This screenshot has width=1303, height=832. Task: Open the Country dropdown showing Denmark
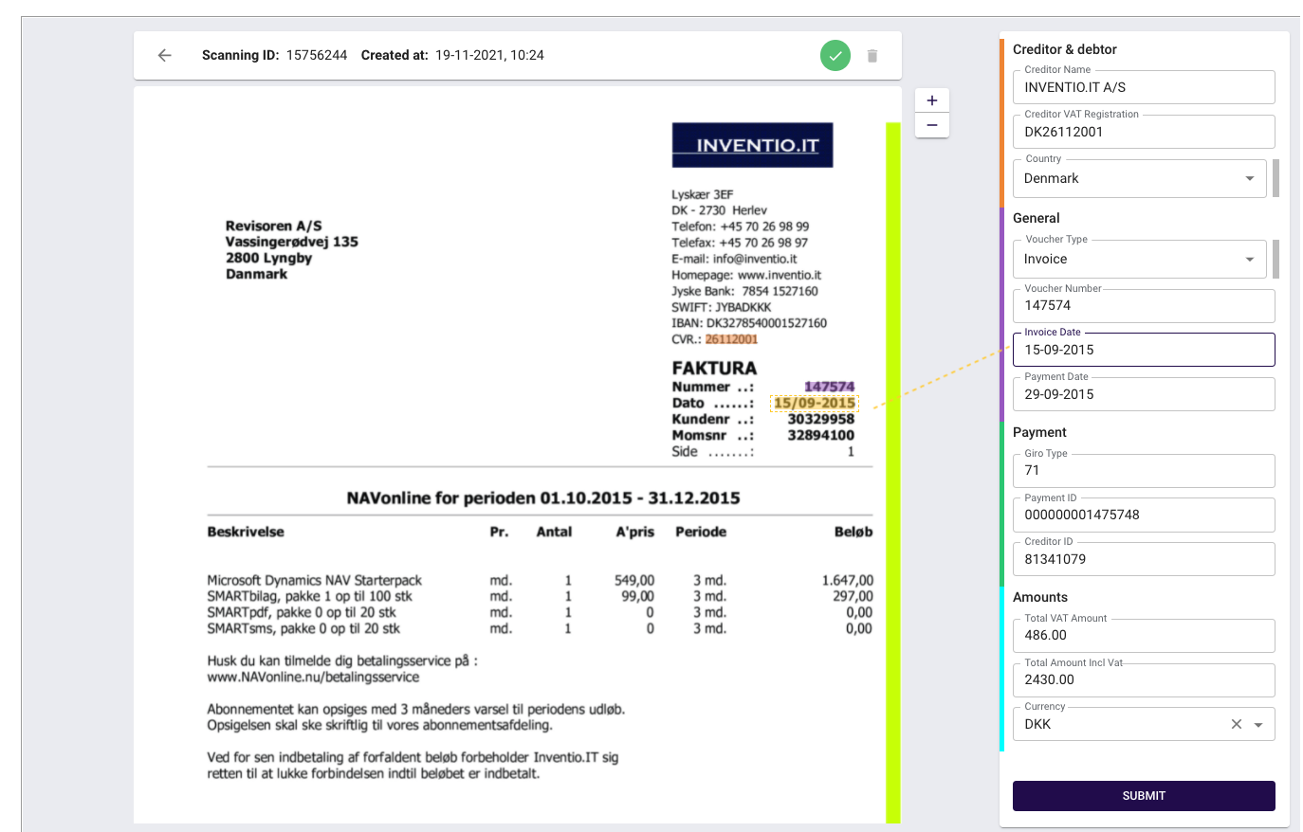[1140, 178]
